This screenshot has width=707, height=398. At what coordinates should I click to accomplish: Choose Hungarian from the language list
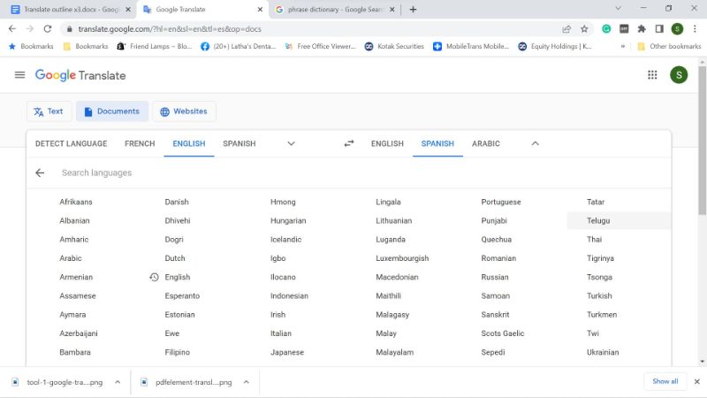(288, 220)
